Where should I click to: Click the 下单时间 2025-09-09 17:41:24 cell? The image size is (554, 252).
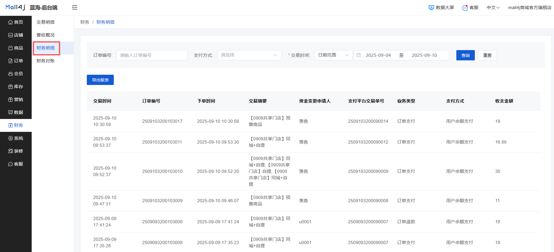(x=218, y=222)
